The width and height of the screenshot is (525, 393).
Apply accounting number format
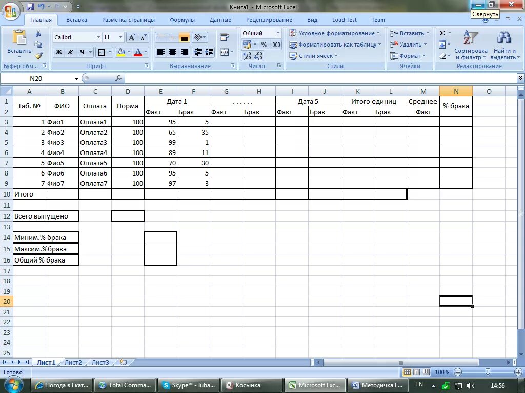tap(247, 45)
